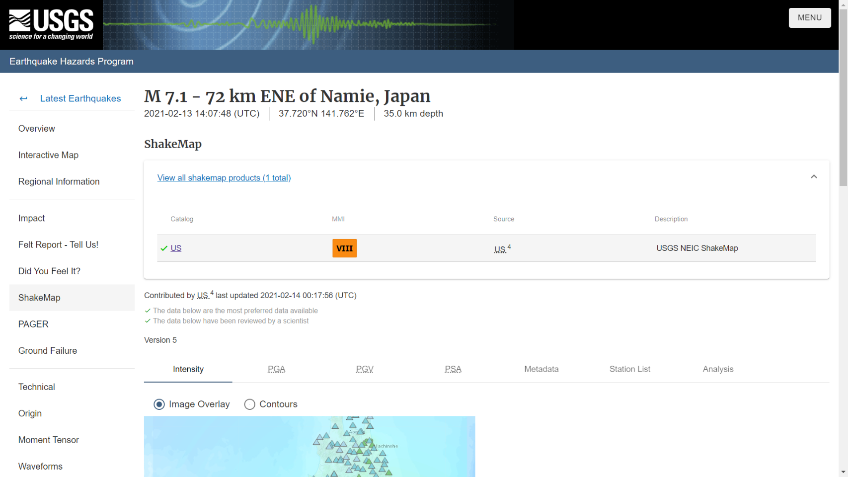The height and width of the screenshot is (477, 848).
Task: Select the Image Overlay radio button
Action: pyautogui.click(x=159, y=404)
